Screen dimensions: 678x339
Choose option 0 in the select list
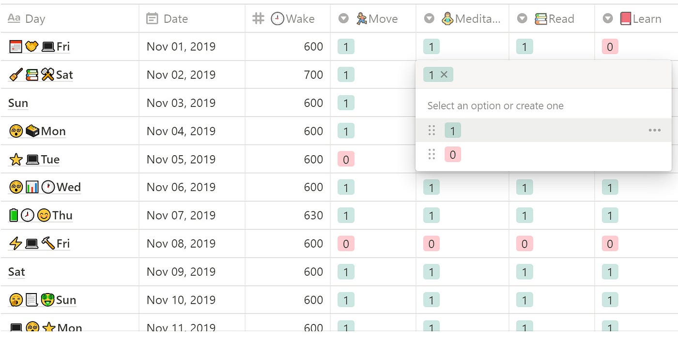(x=453, y=155)
